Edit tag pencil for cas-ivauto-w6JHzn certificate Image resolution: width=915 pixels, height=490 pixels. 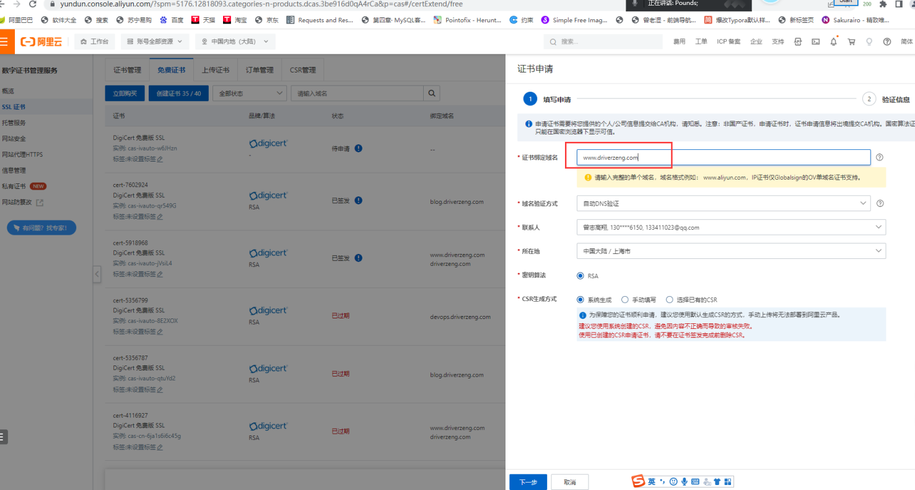point(160,159)
